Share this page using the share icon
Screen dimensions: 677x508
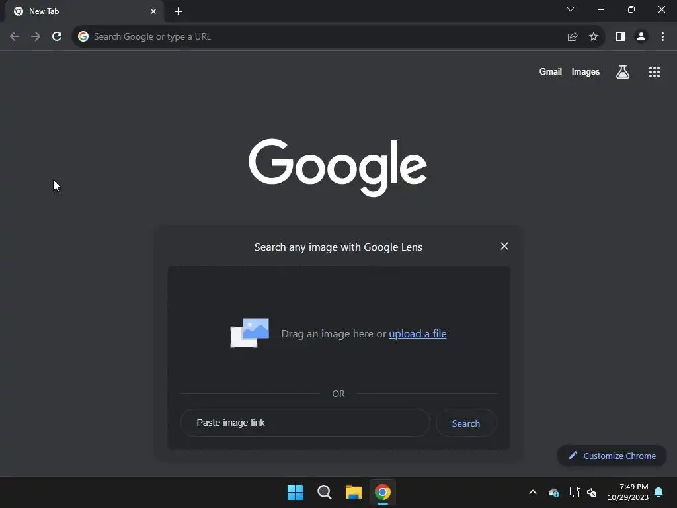[573, 37]
